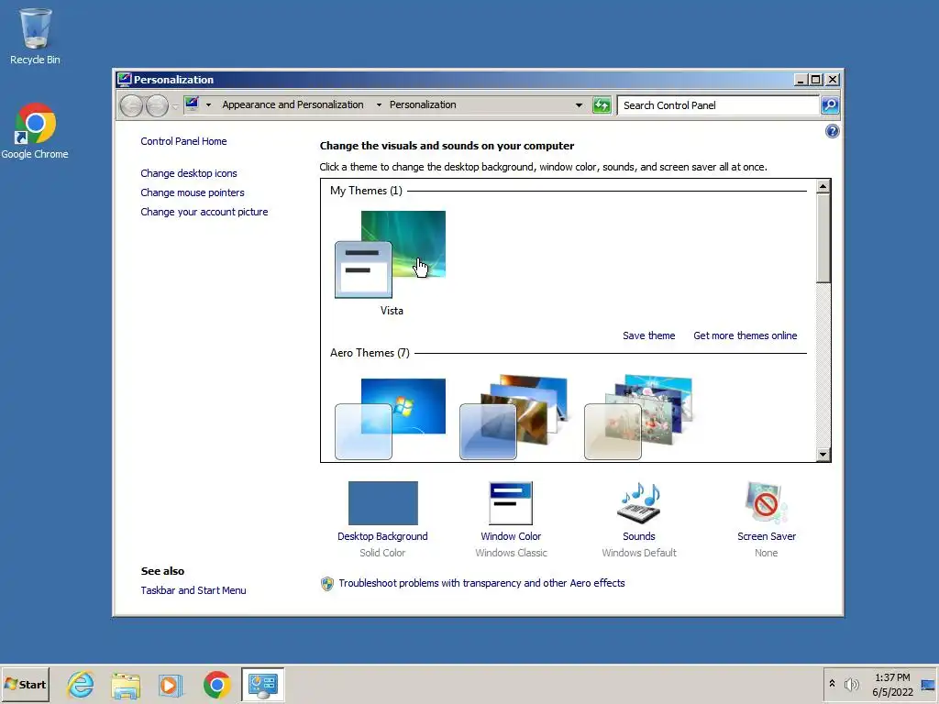Image resolution: width=939 pixels, height=704 pixels.
Task: Click the volume speaker tray icon
Action: pyautogui.click(x=851, y=684)
